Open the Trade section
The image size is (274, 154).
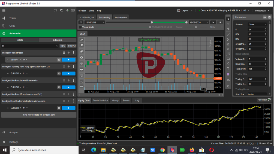[38, 18]
